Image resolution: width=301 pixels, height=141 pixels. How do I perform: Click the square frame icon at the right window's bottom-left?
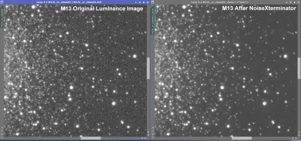[x=153, y=131]
